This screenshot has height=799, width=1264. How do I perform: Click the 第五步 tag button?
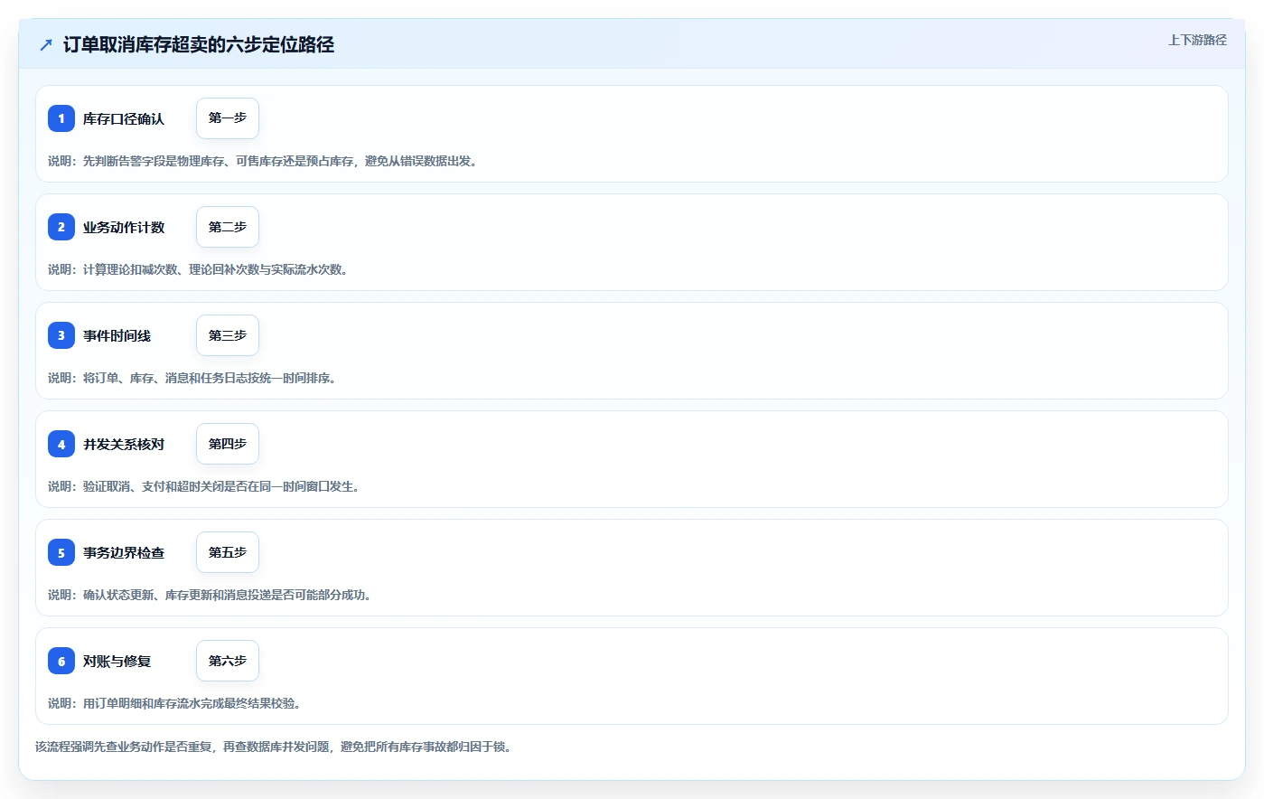(x=228, y=552)
